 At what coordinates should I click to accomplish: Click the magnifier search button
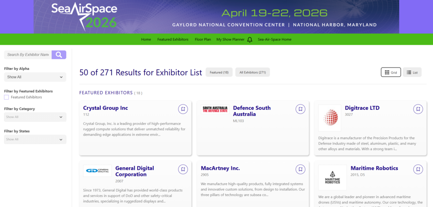[x=59, y=55]
